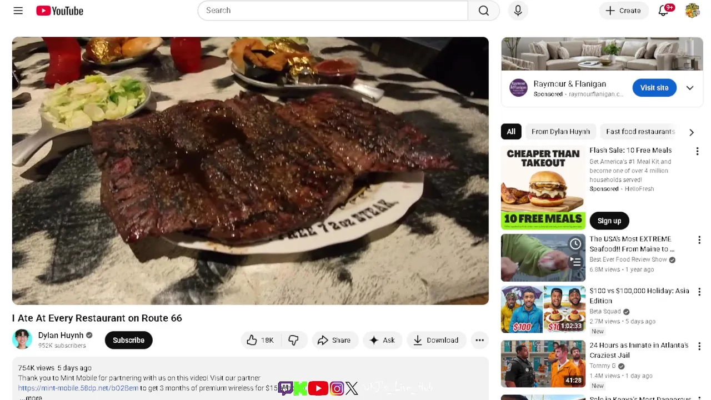Activate voice search microphone

pos(518,11)
